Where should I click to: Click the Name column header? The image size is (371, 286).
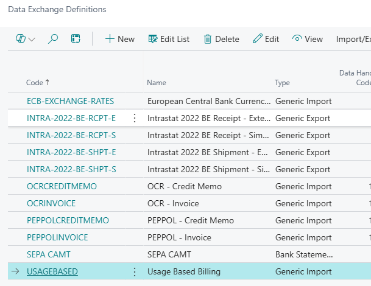pos(157,83)
